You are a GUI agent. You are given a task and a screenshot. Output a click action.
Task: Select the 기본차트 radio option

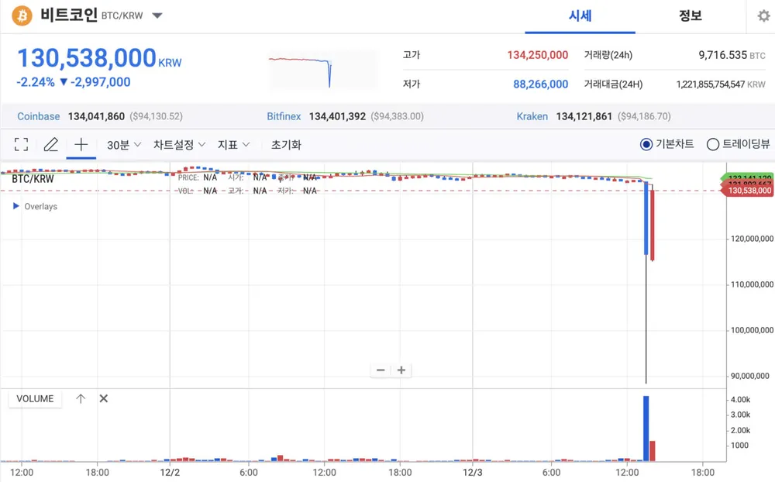[x=646, y=144]
